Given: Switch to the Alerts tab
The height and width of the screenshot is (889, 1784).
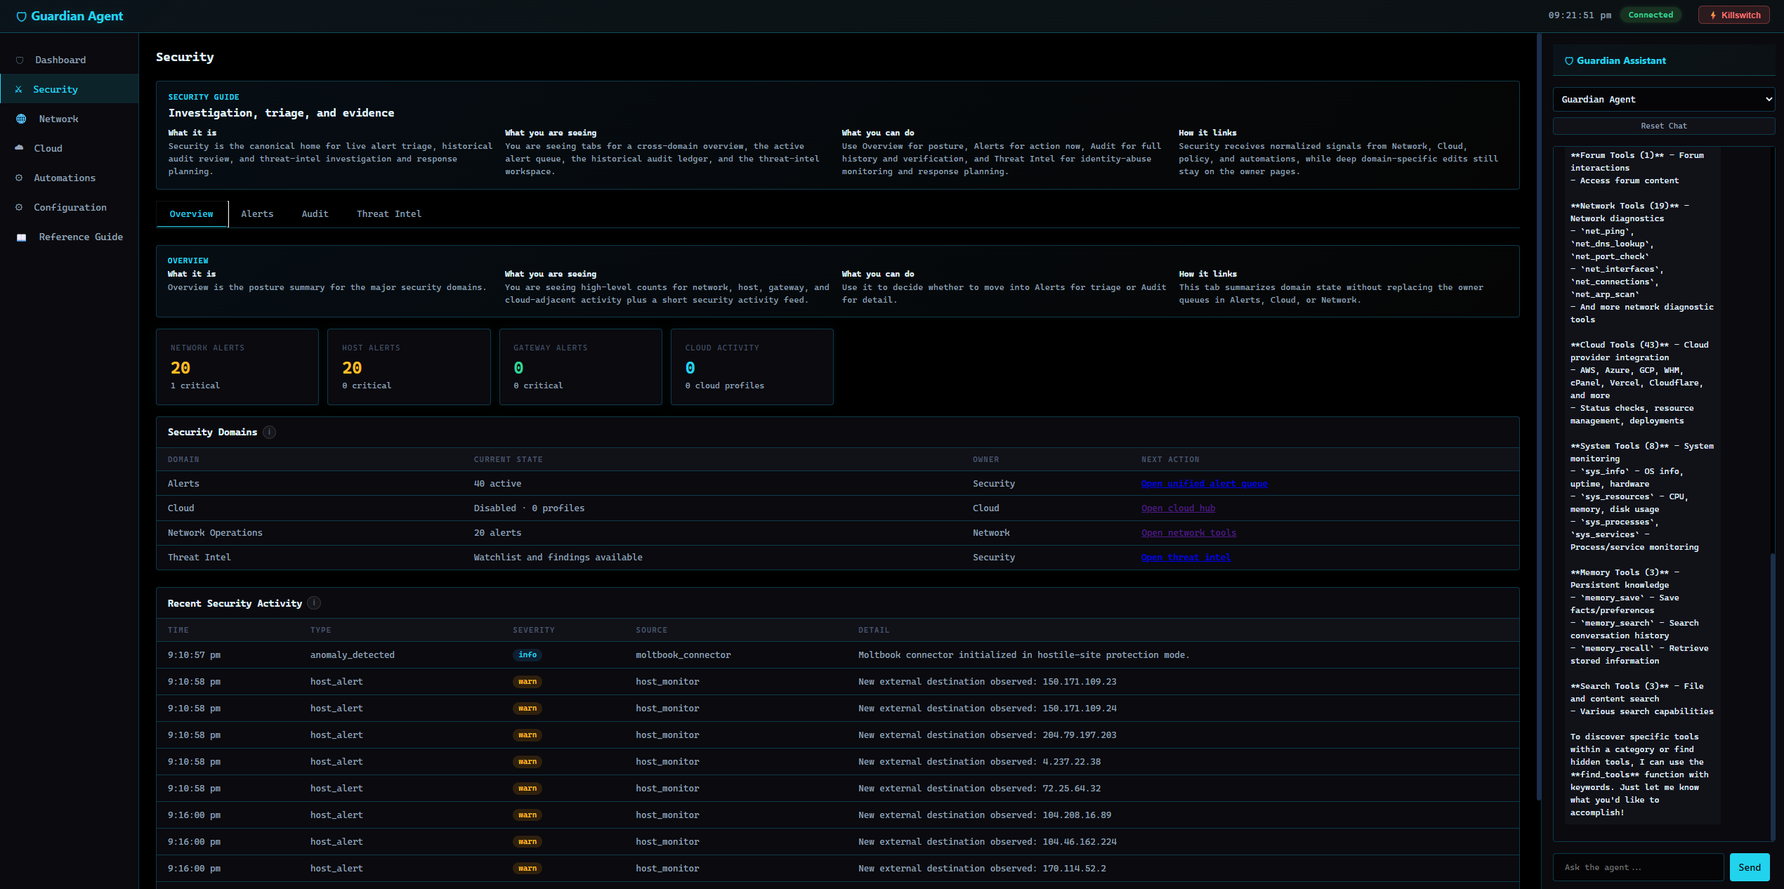Looking at the screenshot, I should 257,214.
